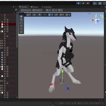Select the Hand view tool
Viewport: 106px width, 106px height.
coord(21,16)
